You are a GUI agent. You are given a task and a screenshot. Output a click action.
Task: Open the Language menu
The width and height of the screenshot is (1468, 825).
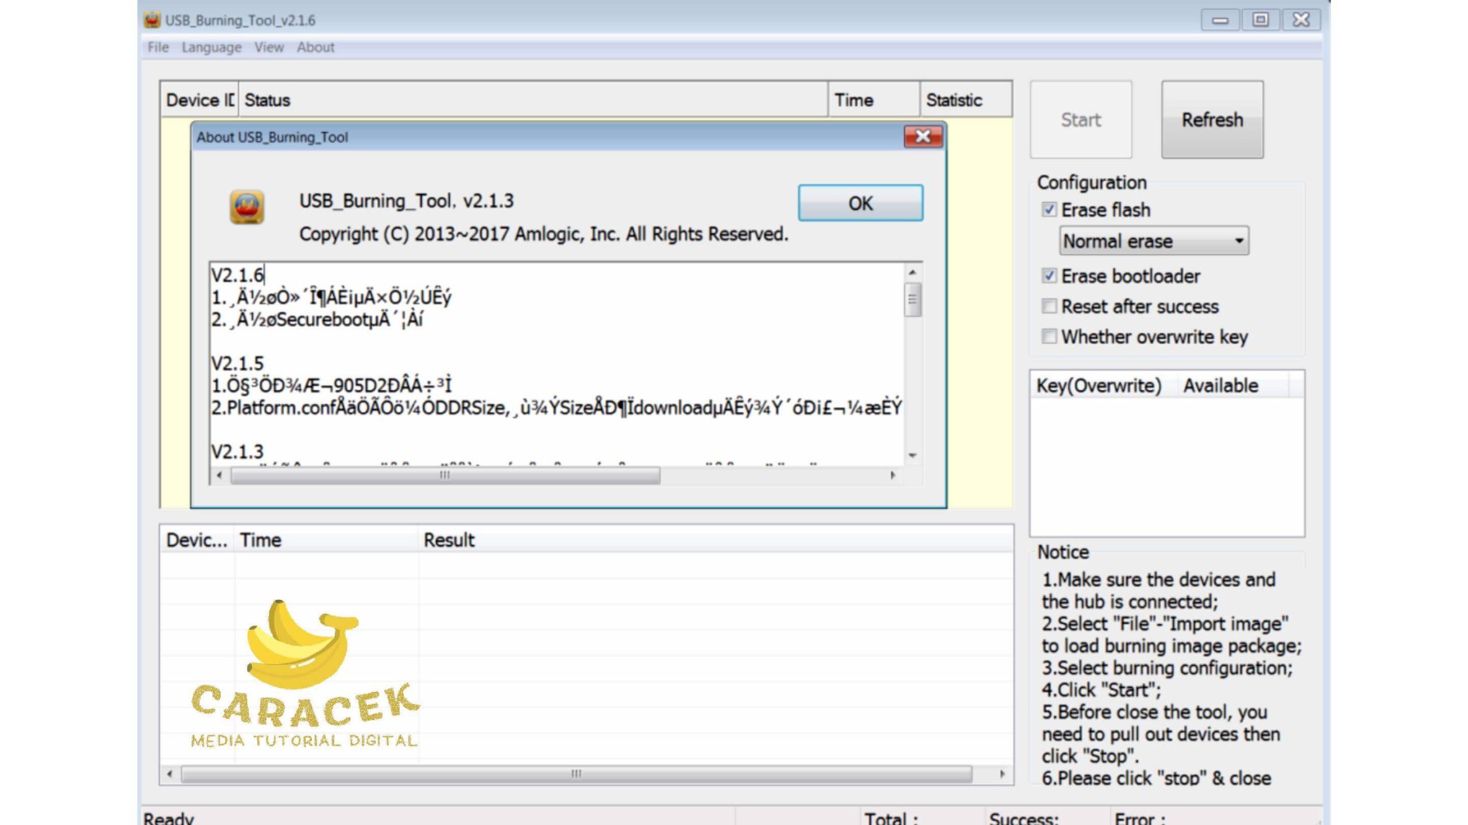click(210, 46)
